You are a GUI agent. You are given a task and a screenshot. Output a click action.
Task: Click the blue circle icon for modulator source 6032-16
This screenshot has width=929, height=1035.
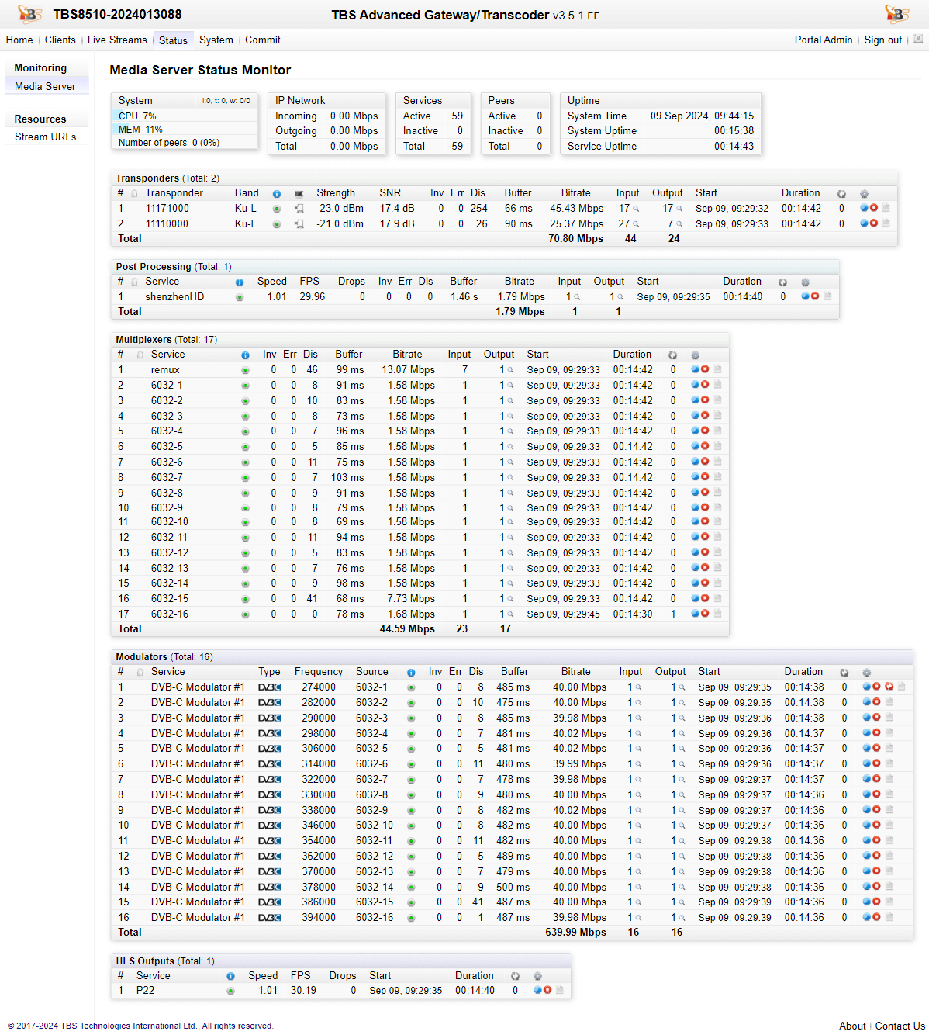click(x=867, y=917)
